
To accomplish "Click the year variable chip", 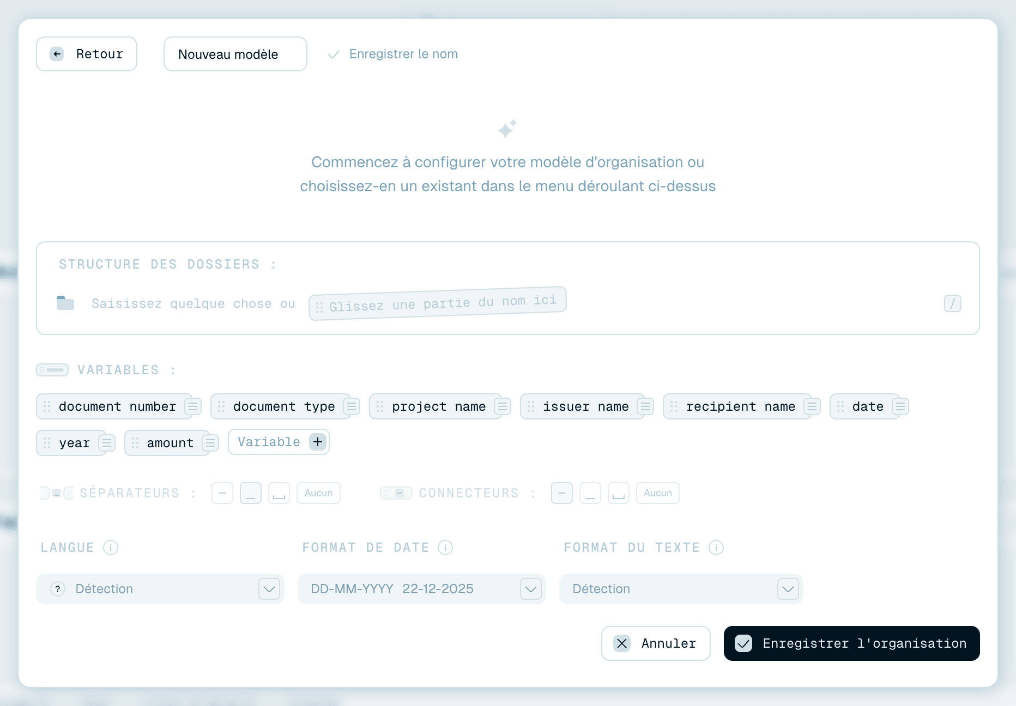I will click(x=71, y=443).
